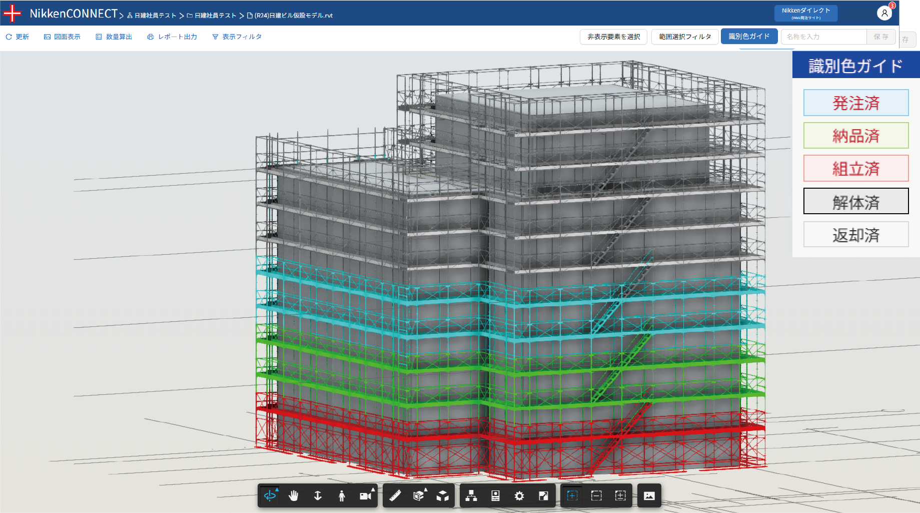Open the 表示フィルタ filter menu
The image size is (920, 513).
pos(237,37)
